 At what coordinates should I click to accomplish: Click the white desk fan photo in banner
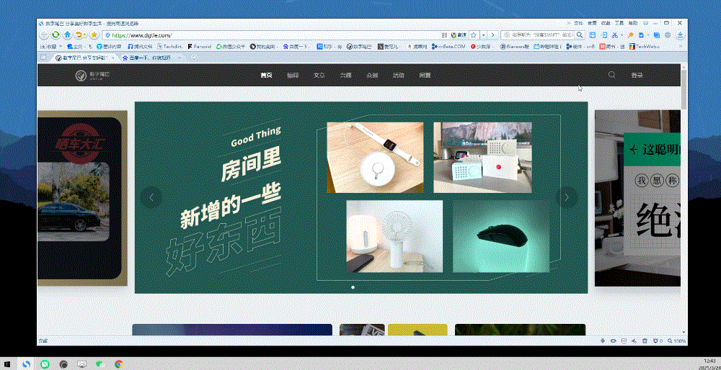tap(394, 236)
